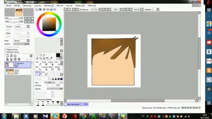Click the Density slider
This screenshot has height=119, width=212.
(55, 89)
